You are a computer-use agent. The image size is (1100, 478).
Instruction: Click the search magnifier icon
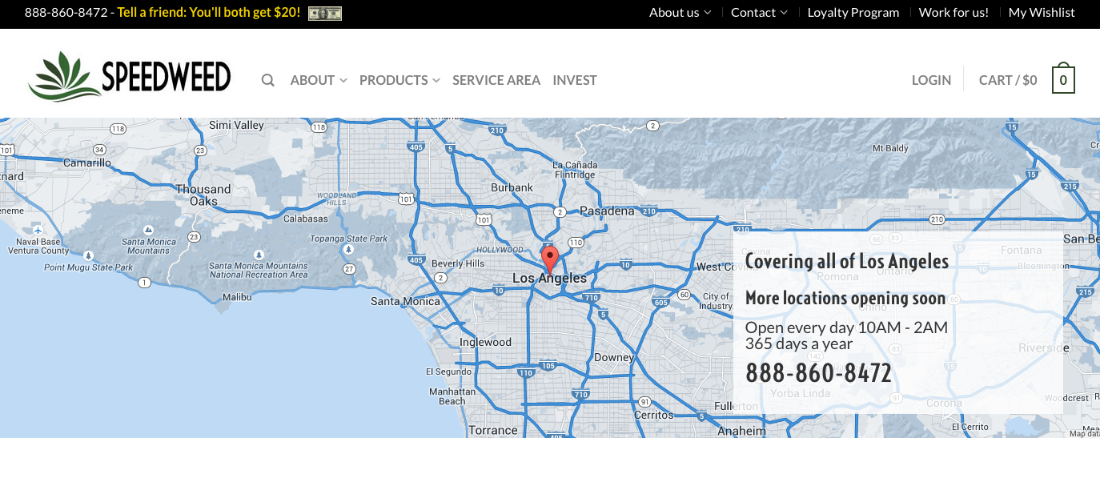[x=268, y=80]
